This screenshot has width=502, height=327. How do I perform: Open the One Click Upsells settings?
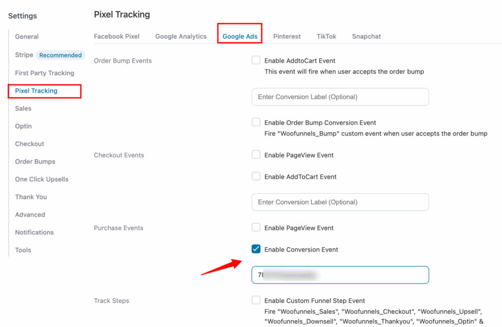(x=42, y=179)
